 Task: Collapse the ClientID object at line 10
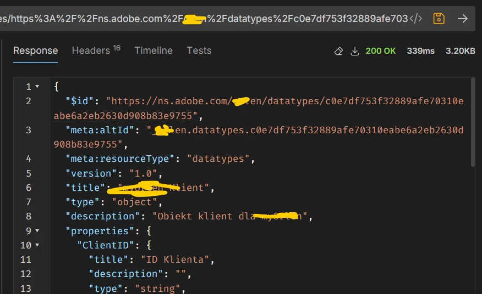(37, 245)
